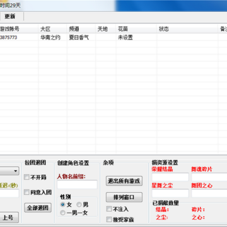Click the 上号 button
Image resolution: width=227 pixels, height=227 pixels.
click(x=9, y=218)
